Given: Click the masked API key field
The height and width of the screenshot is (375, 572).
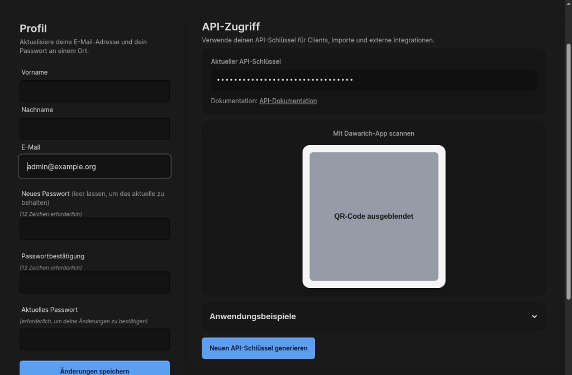Looking at the screenshot, I should point(374,80).
